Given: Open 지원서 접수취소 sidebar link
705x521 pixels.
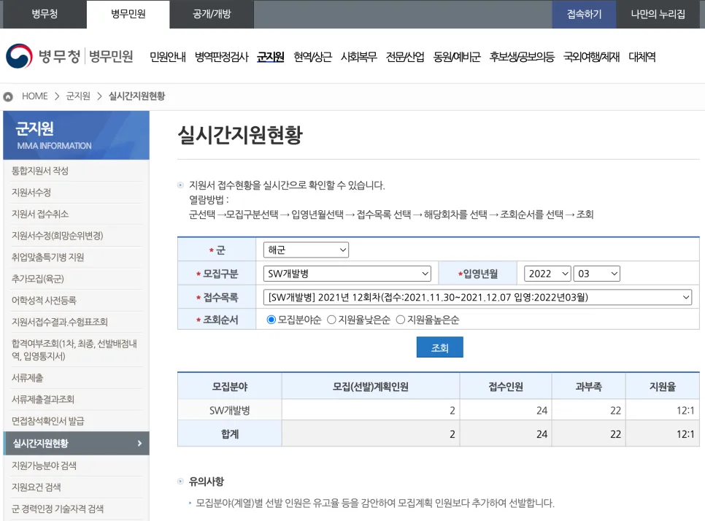Looking at the screenshot, I should 40,214.
